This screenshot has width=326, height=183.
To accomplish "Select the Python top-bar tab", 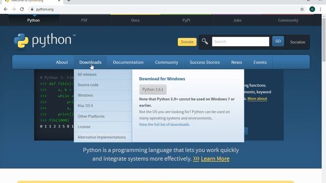I will (x=34, y=20).
